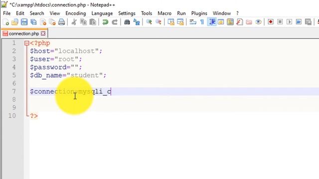Open the Encoding menu

coord(75,13)
